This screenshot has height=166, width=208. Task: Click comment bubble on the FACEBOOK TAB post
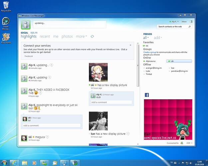click(40, 93)
